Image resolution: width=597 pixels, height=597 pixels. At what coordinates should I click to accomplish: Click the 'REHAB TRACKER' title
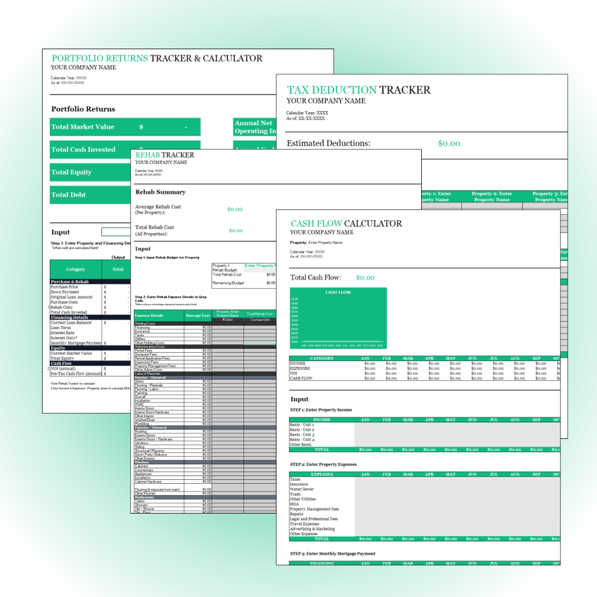pos(165,155)
